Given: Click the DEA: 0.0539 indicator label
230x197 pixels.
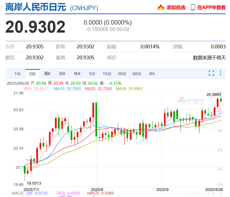Looking at the screenshot, I should (68, 193).
